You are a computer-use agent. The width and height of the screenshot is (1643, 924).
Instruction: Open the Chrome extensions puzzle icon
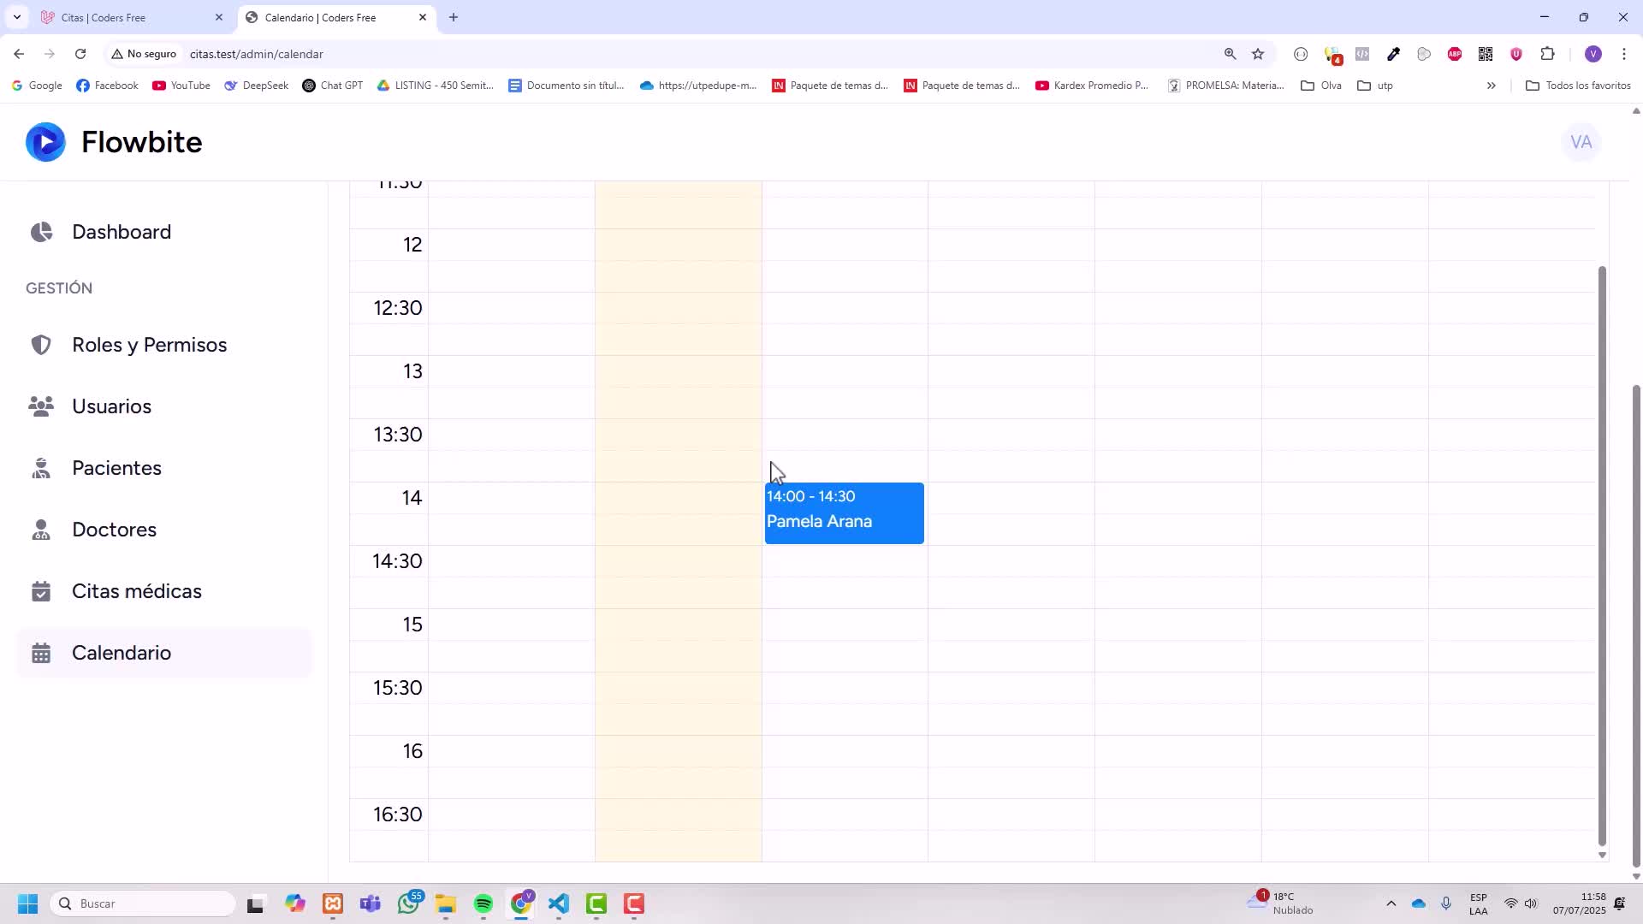pos(1547,54)
